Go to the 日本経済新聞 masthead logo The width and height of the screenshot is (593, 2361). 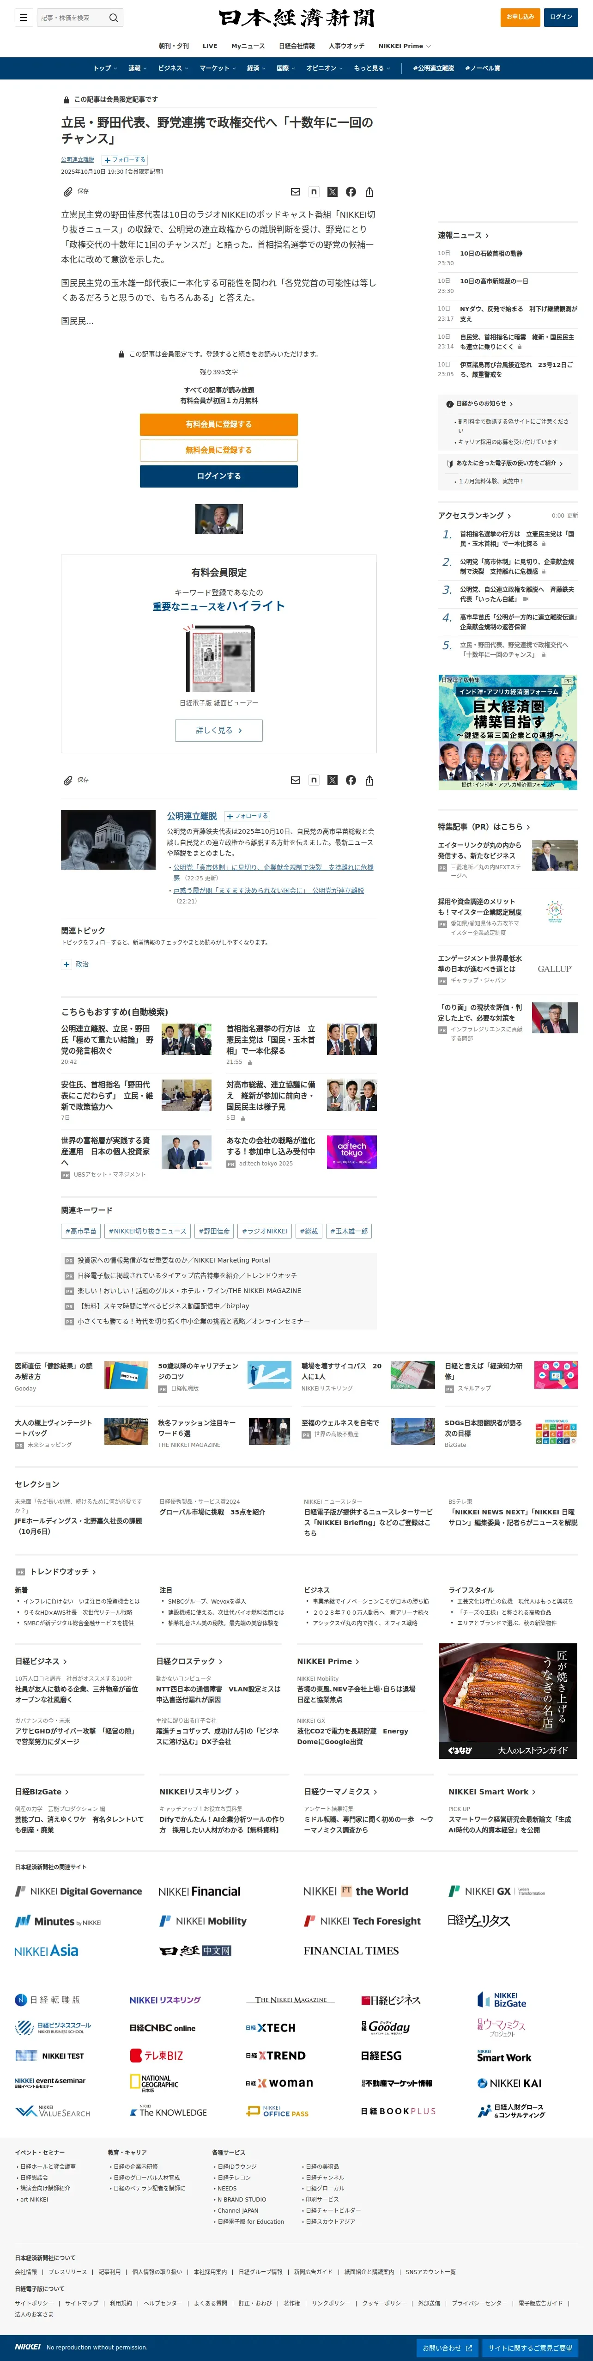[x=296, y=18]
